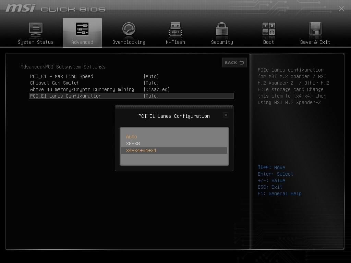Image resolution: width=351 pixels, height=263 pixels.
Task: Select the Chipset Gen Switch row label
Action: [x=55, y=83]
